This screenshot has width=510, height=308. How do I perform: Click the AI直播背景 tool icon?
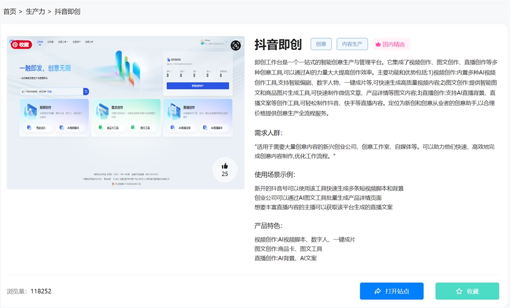tap(172, 127)
